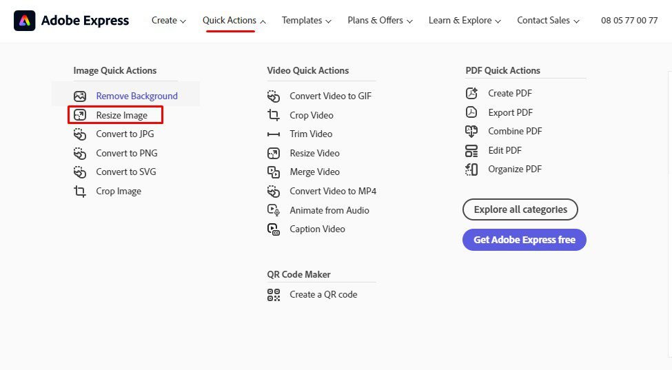Select the Resize Image link
The height and width of the screenshot is (370, 672).
tap(121, 115)
